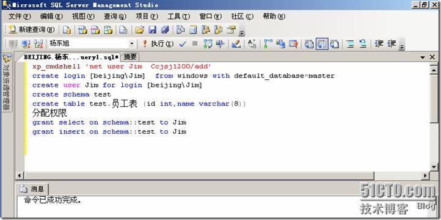Open the 杨东旭 database dropdown
The image size is (441, 220).
131,44
